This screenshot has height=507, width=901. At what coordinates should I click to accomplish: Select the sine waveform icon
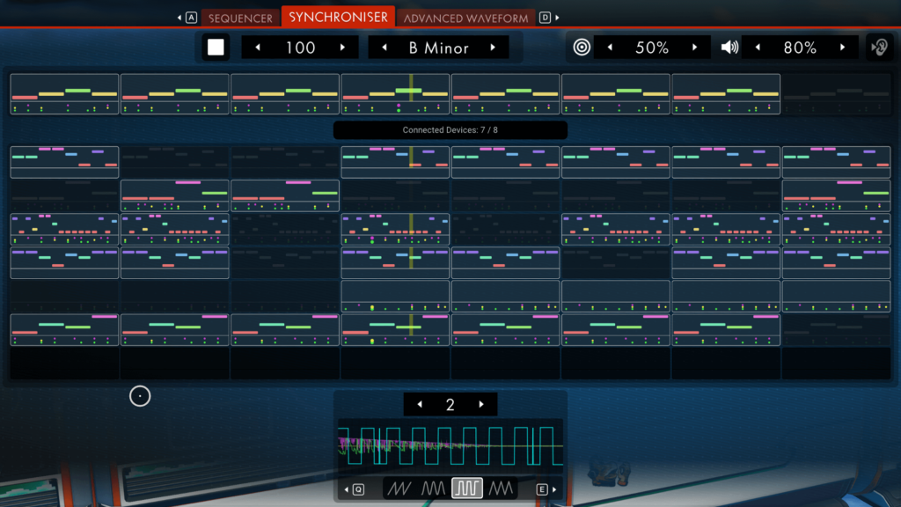(x=434, y=489)
